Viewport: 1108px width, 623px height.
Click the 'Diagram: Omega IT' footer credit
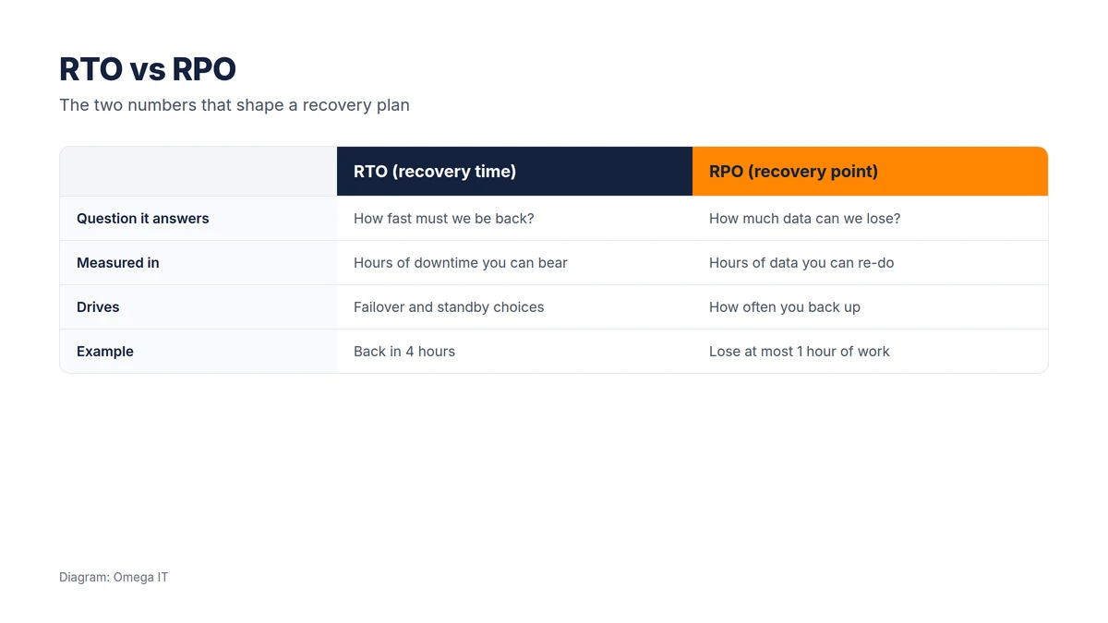[x=114, y=578]
